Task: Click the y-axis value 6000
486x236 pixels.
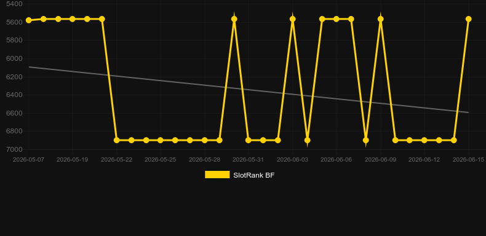Action: 14,59
